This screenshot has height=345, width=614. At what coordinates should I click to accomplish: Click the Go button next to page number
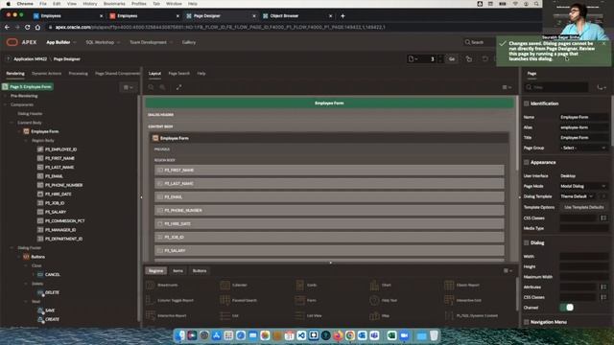[x=452, y=59]
